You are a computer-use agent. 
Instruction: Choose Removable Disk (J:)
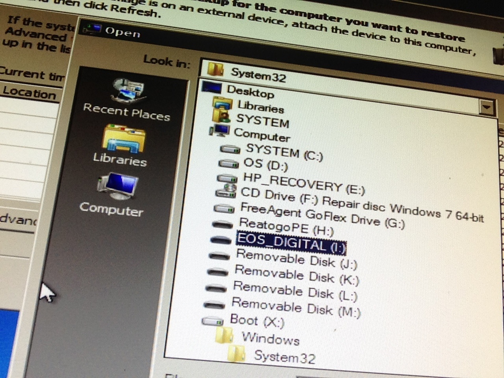(296, 259)
